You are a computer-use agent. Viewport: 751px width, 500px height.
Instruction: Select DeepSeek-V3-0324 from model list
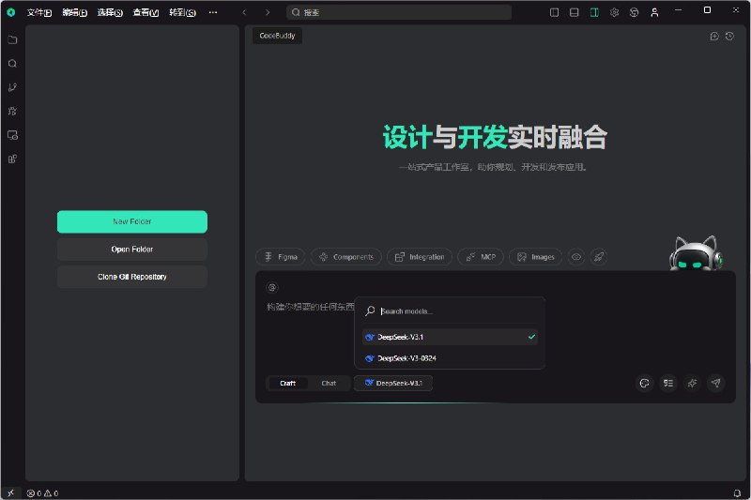pyautogui.click(x=406, y=358)
